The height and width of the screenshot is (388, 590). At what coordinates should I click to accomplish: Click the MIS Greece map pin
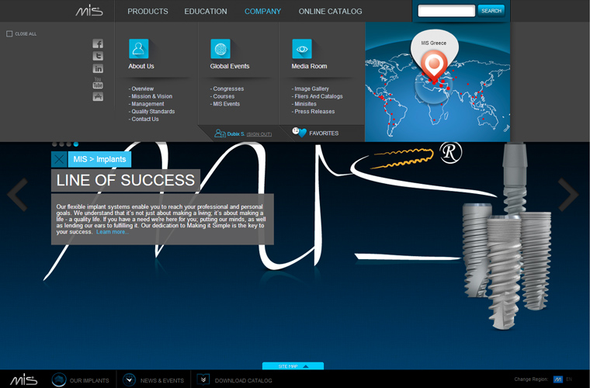pyautogui.click(x=434, y=66)
